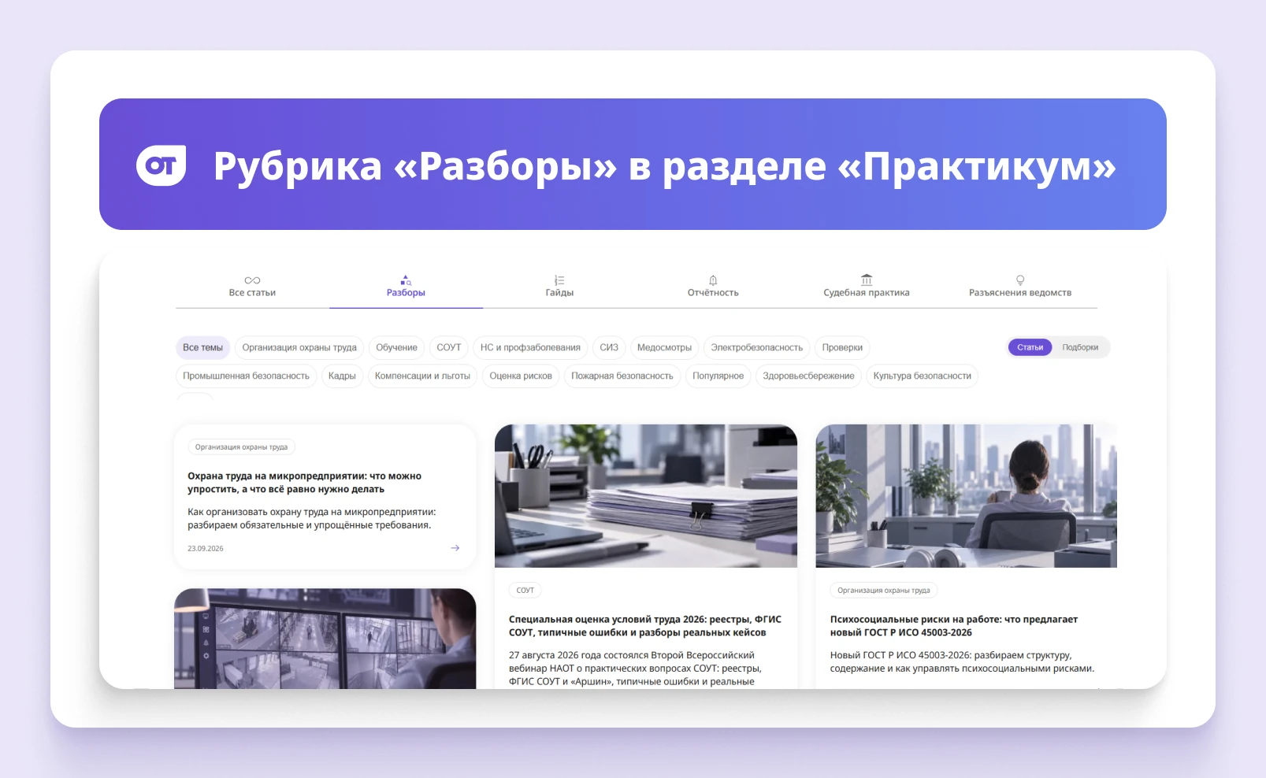Image resolution: width=1266 pixels, height=778 pixels.
Task: Filter by Проверки topic chip
Action: click(842, 347)
